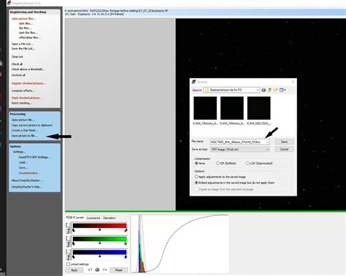Image resolution: width=346 pixels, height=276 pixels.
Task: Expand the File name history dropdown arrow
Action: (x=267, y=142)
